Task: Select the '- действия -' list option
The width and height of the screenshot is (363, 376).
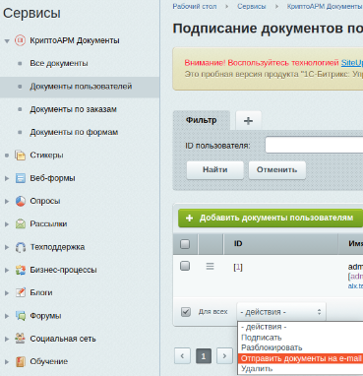Action: (x=300, y=327)
